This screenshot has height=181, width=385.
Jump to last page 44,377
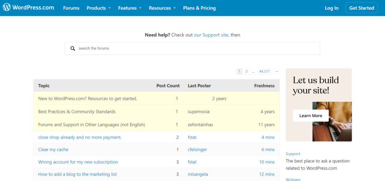[x=264, y=71]
